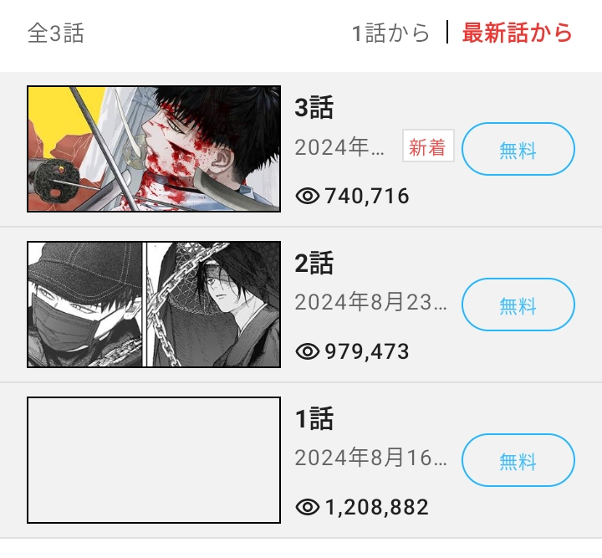Open blank thumbnail for episode 1話
This screenshot has width=602, height=558.
pos(154,459)
